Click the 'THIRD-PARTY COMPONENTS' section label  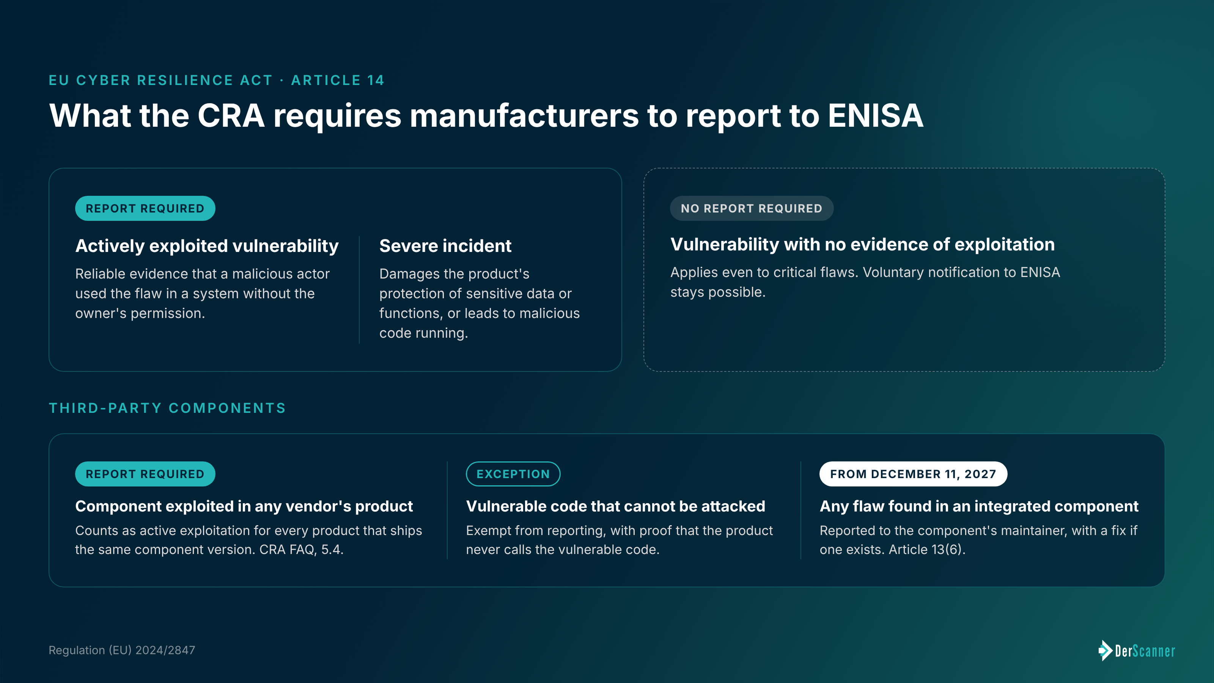(168, 408)
